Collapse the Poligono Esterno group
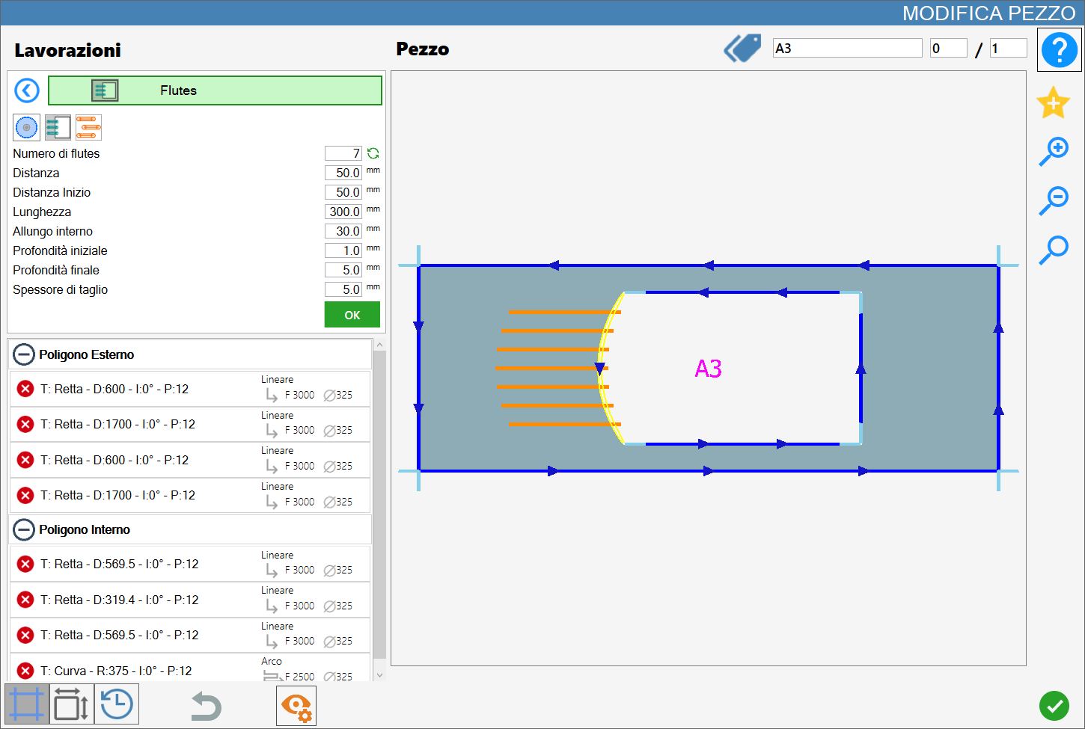The height and width of the screenshot is (729, 1085). click(x=24, y=354)
